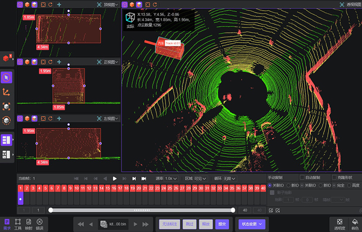Enable the auto copy (自动复制) checkbox
This screenshot has height=232, width=362.
302,178
